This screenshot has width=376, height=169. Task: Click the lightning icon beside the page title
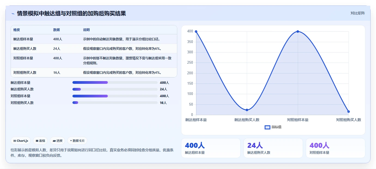click(13, 14)
